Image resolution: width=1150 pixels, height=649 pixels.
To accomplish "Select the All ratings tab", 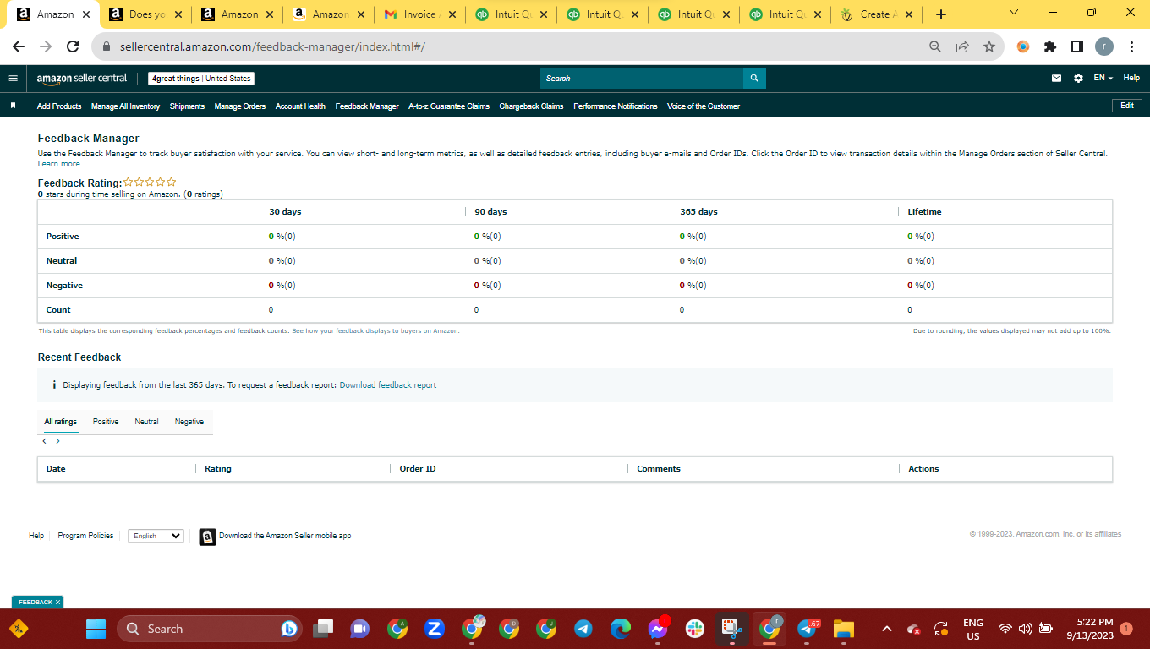I will pos(61,422).
